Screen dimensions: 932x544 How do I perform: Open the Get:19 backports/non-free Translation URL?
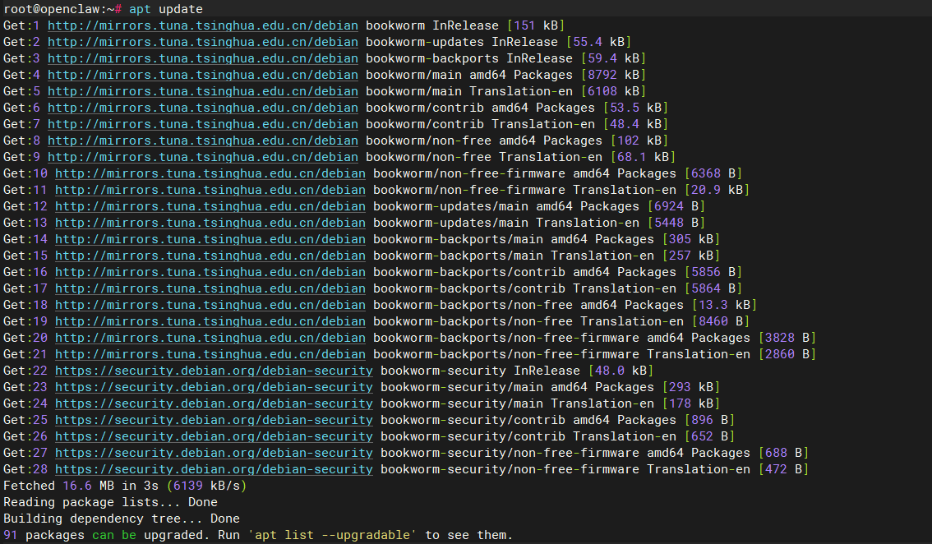[x=210, y=321]
